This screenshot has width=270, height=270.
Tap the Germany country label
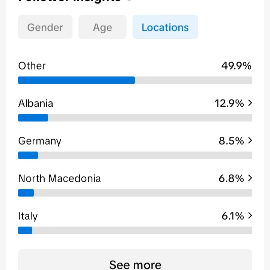[x=40, y=141]
